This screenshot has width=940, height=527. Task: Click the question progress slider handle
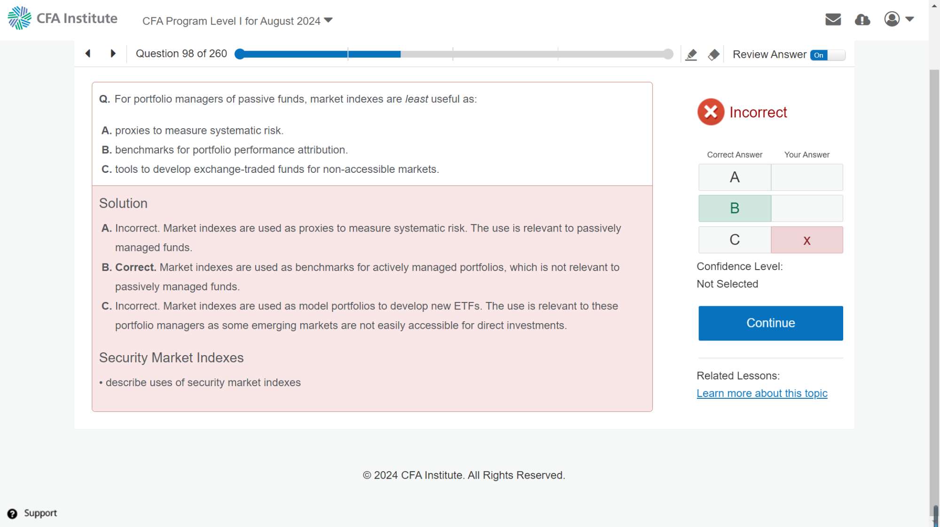click(240, 54)
